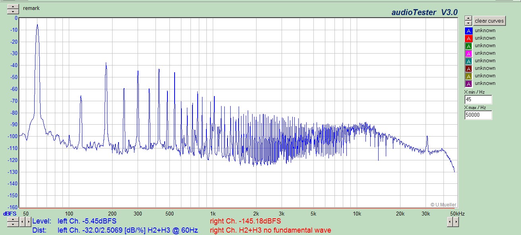Click unknown label beside purple swatch
Image resolution: width=521 pixels, height=235 pixels.
tap(485, 83)
